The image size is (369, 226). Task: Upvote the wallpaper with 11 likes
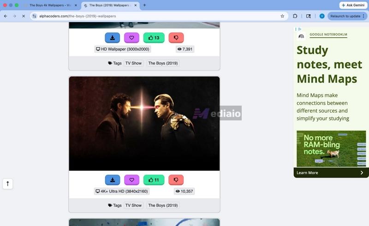click(x=154, y=180)
